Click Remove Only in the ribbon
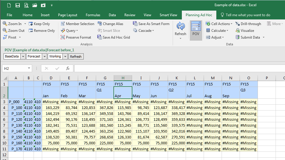Viewport: 285px width, 160px height. point(42,31)
